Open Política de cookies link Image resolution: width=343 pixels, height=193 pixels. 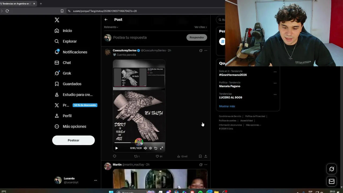tap(228, 121)
